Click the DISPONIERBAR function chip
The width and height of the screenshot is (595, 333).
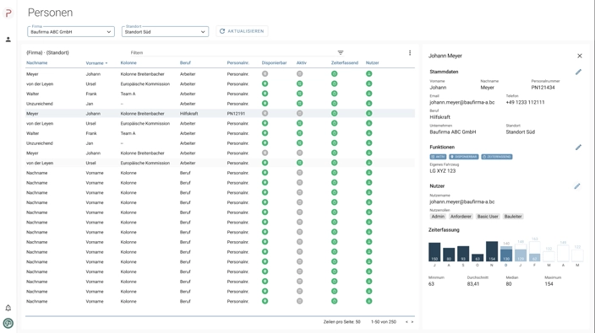point(464,157)
